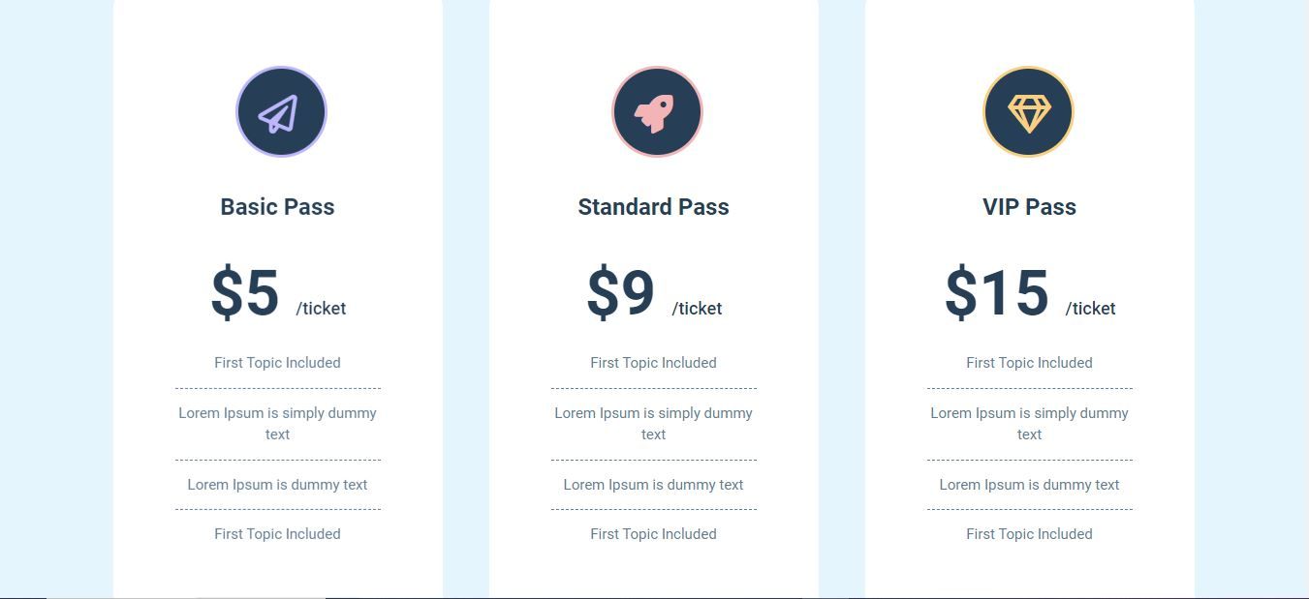Click "Lorem Ipsum is dummy text" in Basic Pass
The width and height of the screenshot is (1309, 599).
277,485
